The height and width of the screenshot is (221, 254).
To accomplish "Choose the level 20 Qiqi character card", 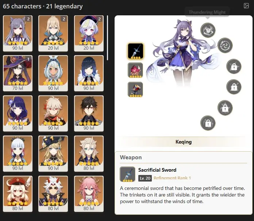I will (89, 33).
